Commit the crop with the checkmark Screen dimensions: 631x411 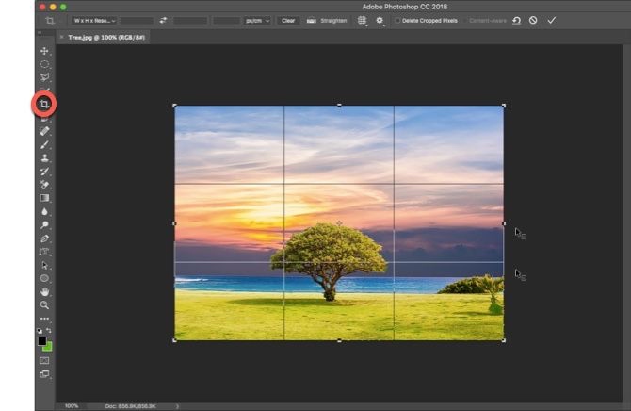551,20
